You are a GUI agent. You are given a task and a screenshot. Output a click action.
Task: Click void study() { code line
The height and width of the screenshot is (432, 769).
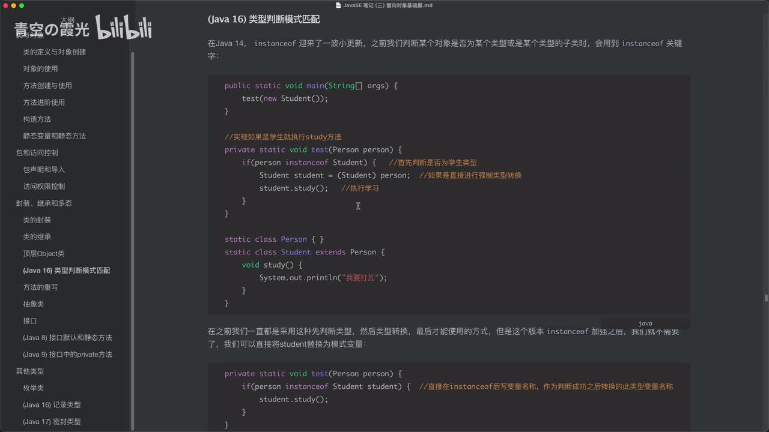coord(272,265)
